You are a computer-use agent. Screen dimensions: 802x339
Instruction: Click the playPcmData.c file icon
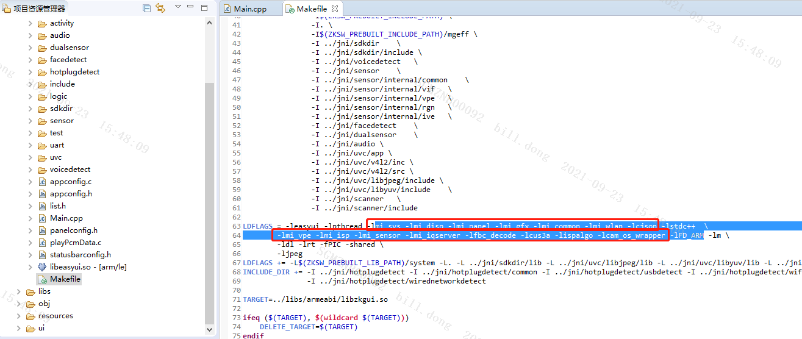[42, 243]
